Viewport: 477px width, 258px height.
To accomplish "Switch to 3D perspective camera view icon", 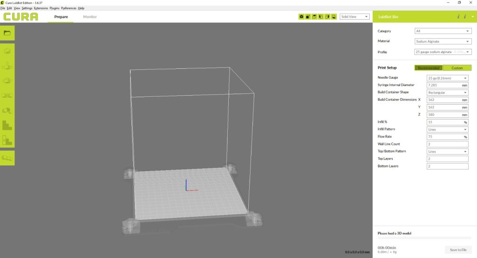I will (301, 17).
